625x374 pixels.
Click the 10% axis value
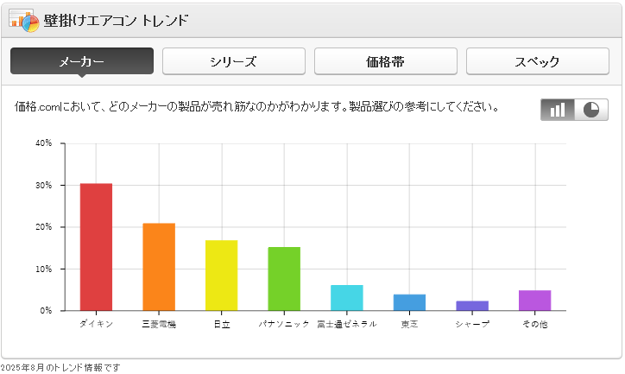[43, 269]
